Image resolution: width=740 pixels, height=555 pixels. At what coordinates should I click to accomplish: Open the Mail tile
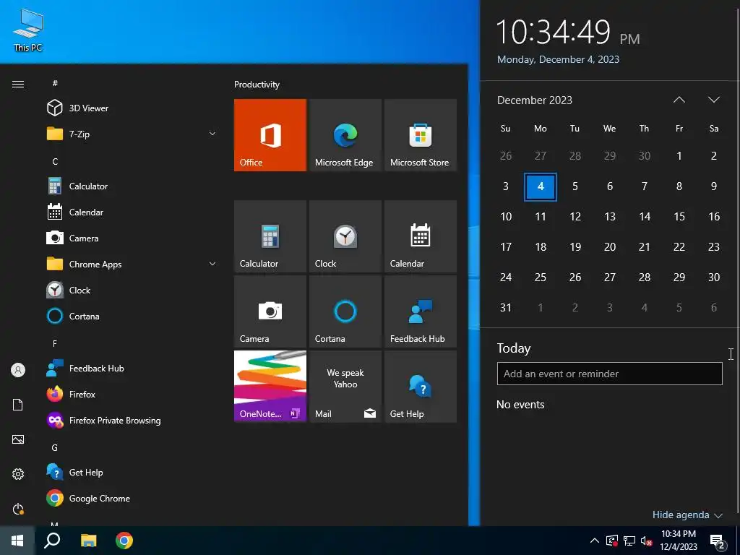[x=345, y=387]
